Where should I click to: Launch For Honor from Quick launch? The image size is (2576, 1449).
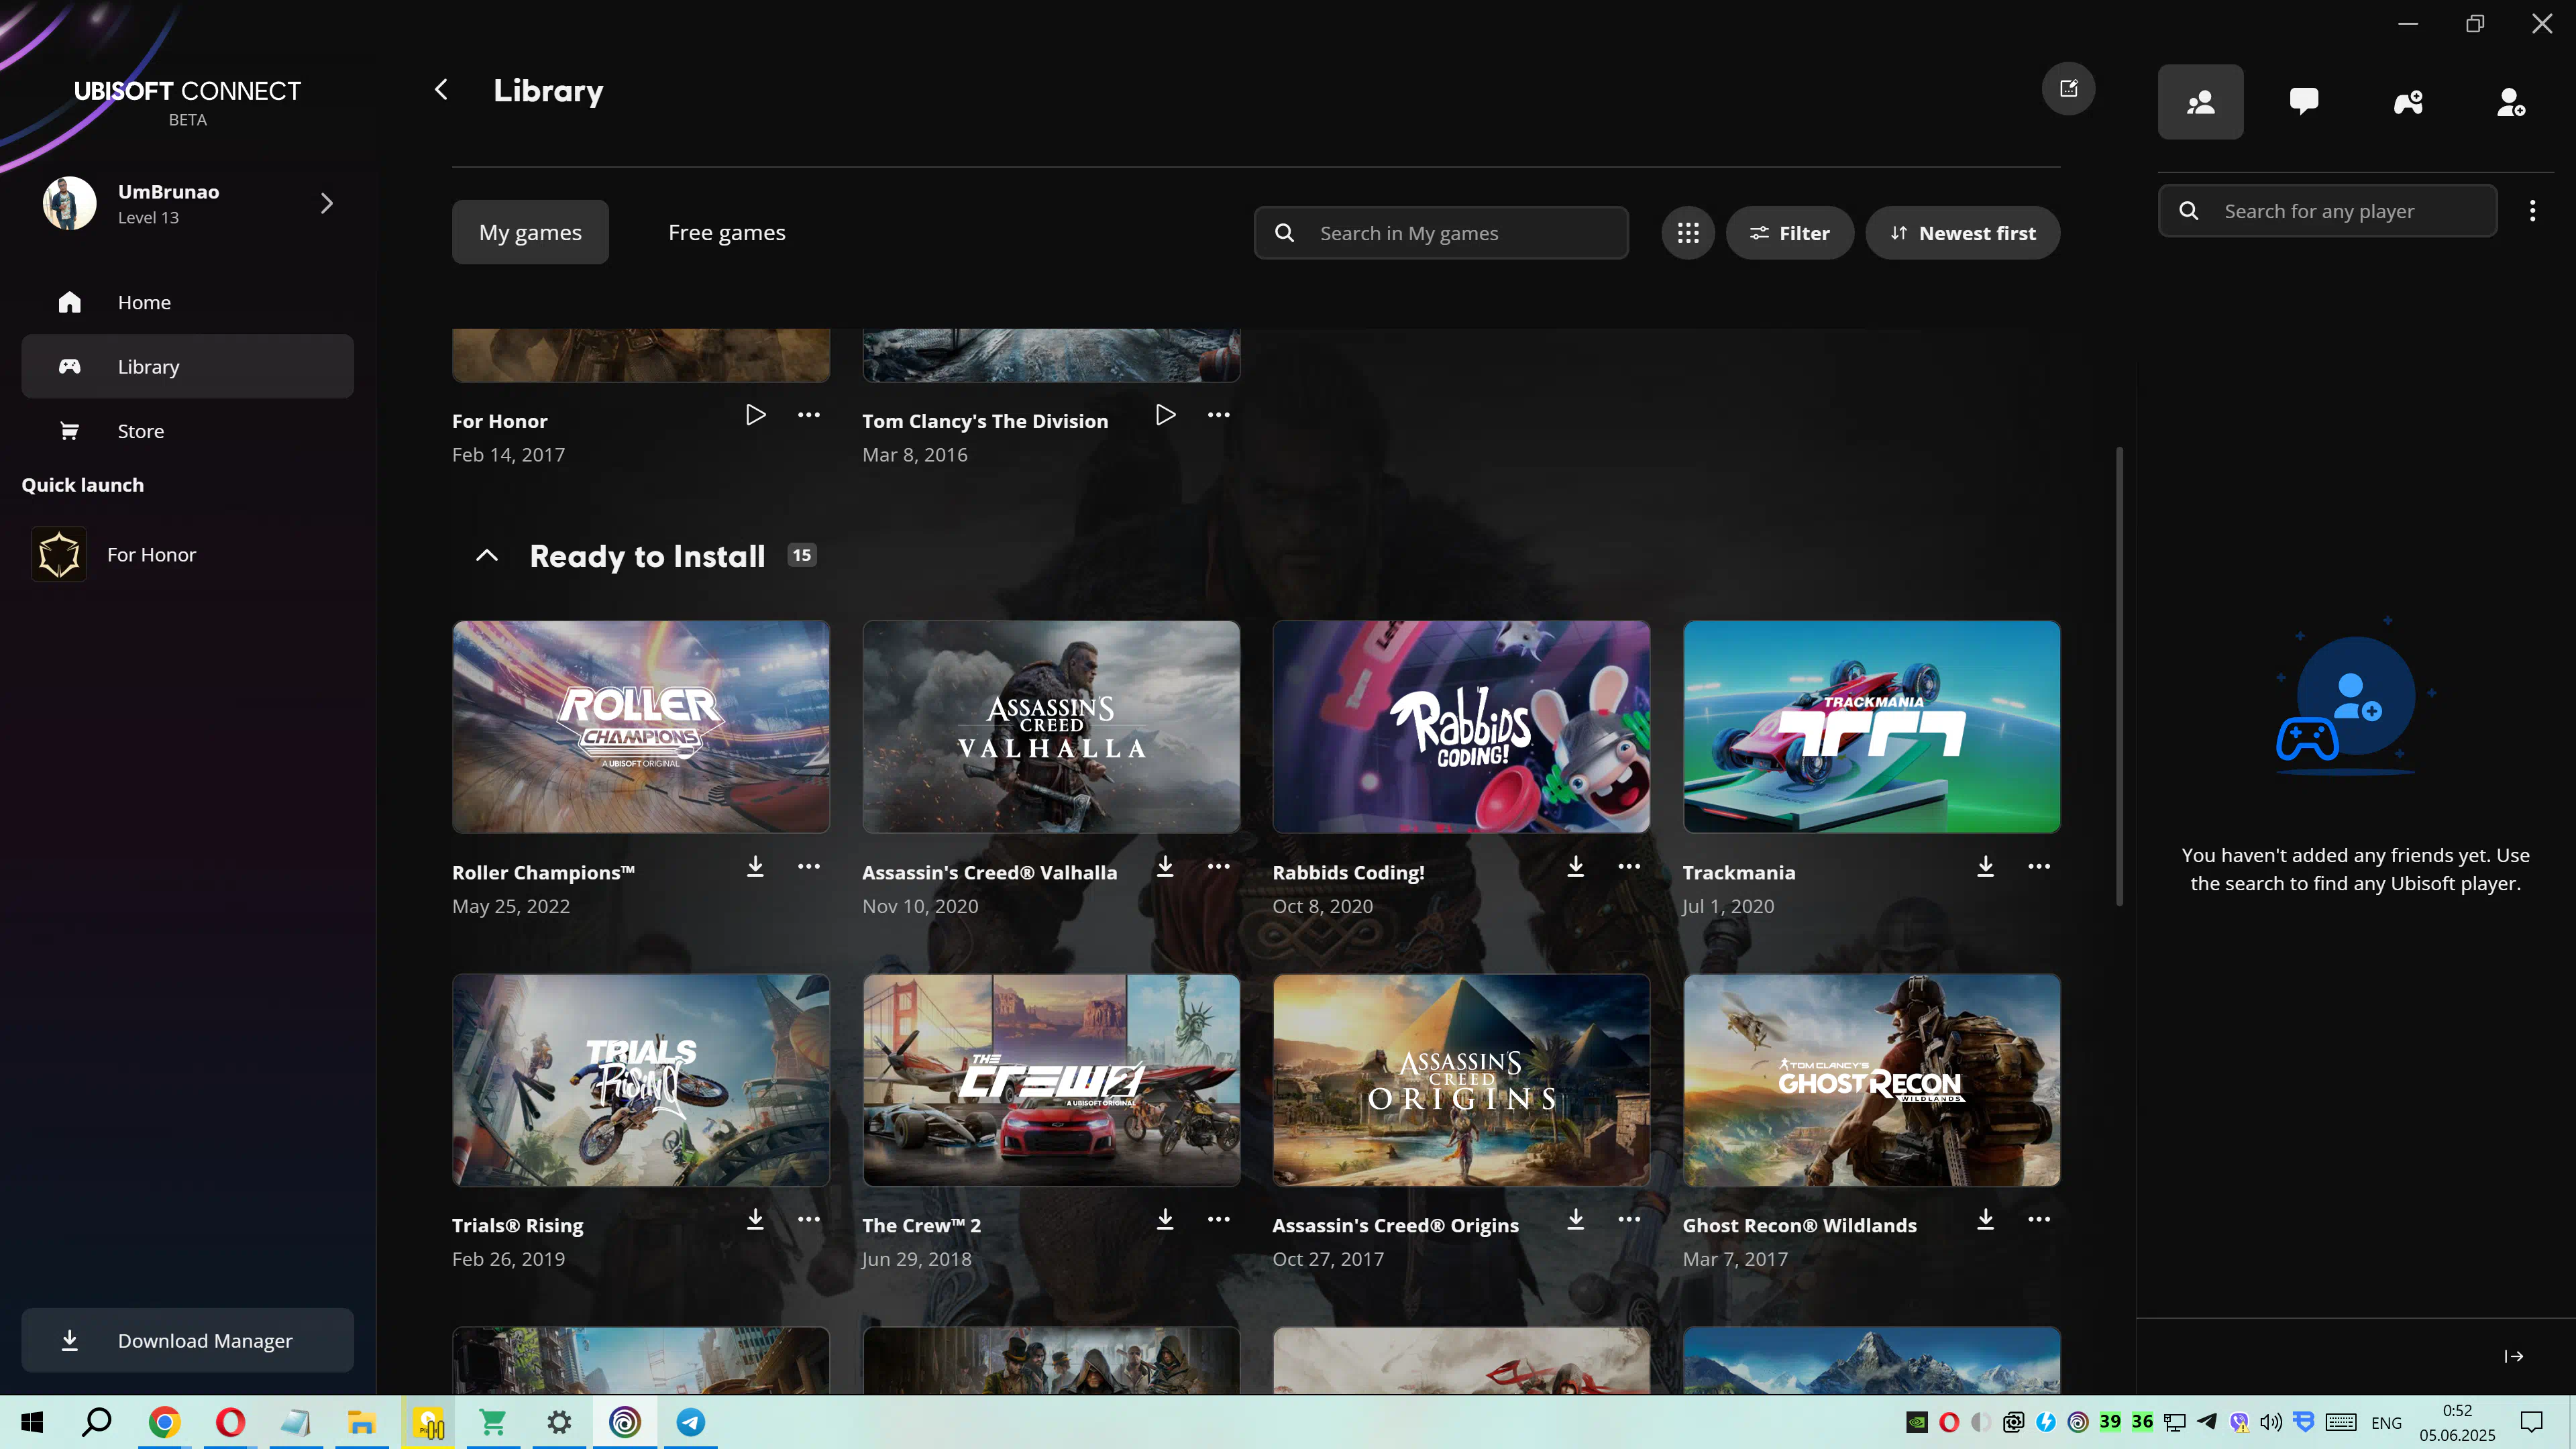188,555
